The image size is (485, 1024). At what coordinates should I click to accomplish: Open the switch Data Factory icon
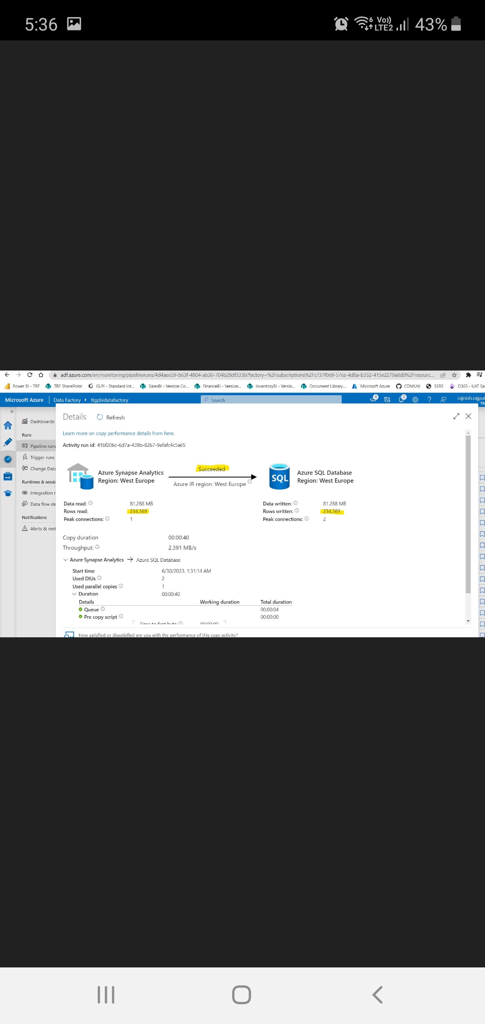point(387,400)
